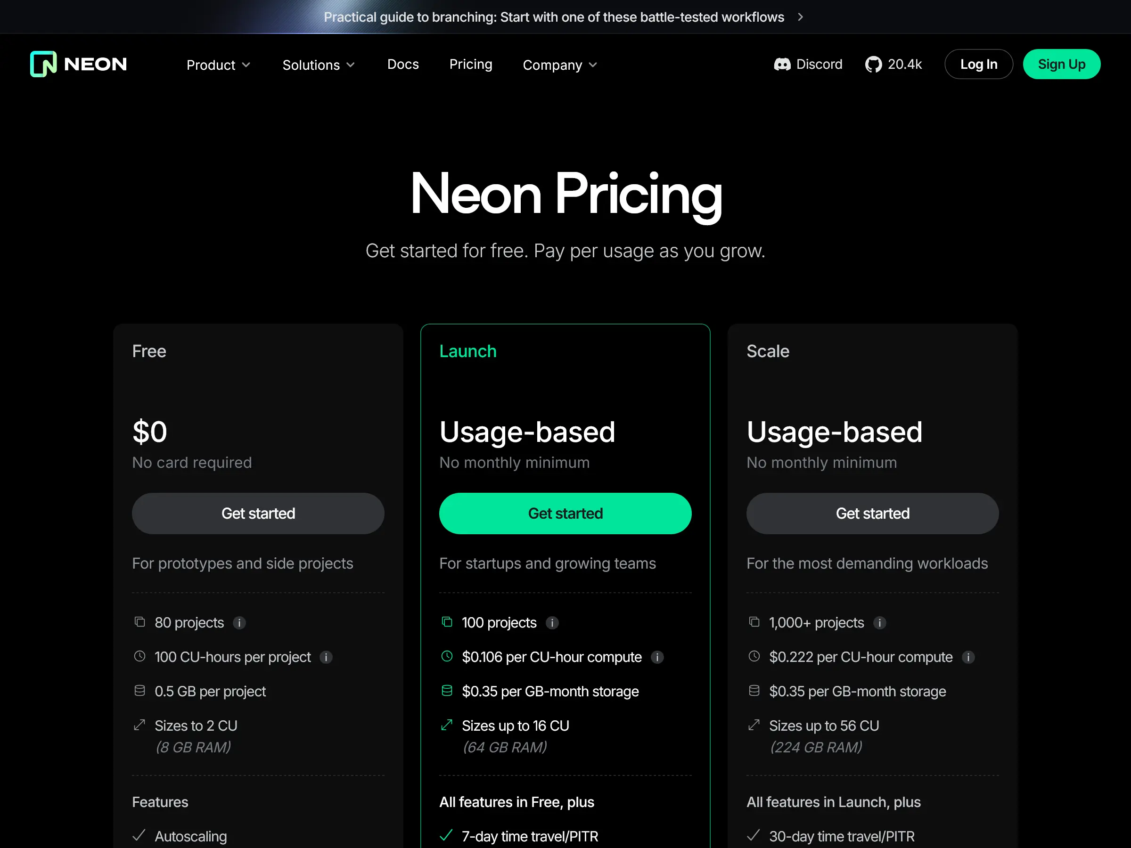Expand the Company dropdown

pyautogui.click(x=559, y=65)
